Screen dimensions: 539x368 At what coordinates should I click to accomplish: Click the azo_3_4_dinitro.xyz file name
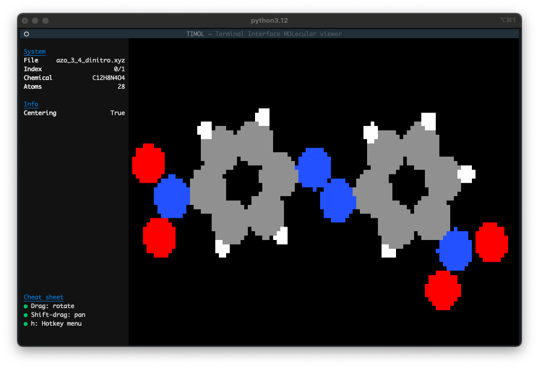coord(90,60)
